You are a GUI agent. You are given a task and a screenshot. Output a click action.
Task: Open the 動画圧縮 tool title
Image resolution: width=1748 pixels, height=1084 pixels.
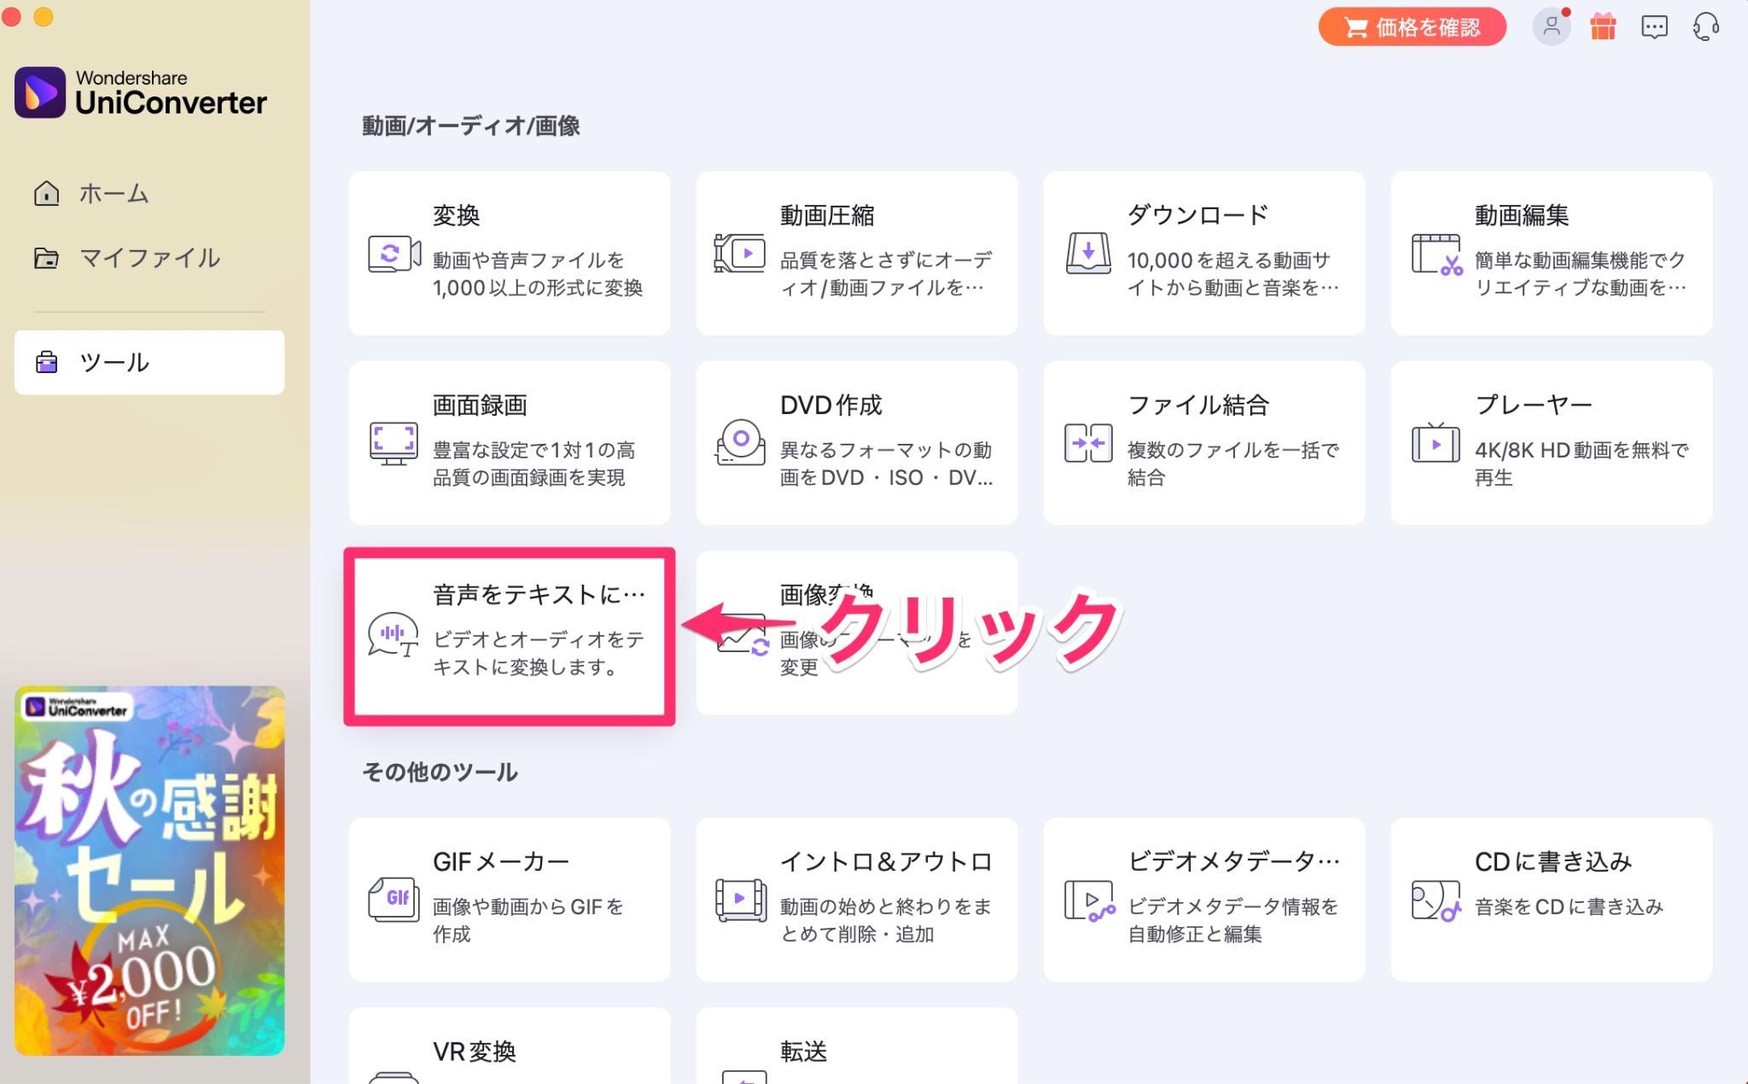(x=827, y=215)
